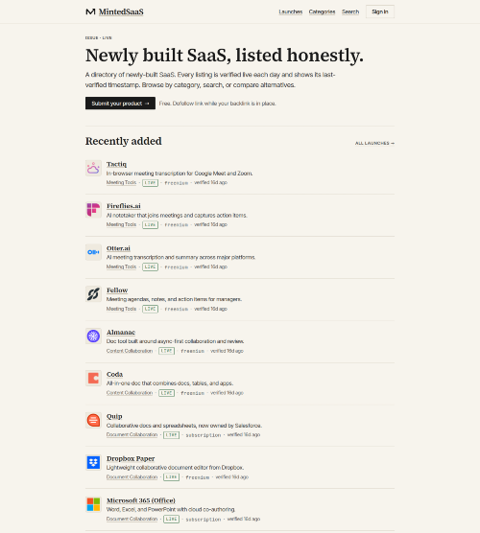This screenshot has height=533, width=480.
Task: Click the Sign in button
Action: 380,12
